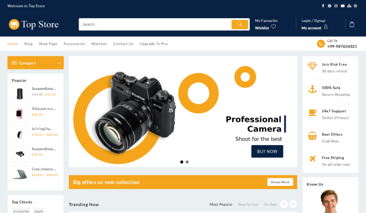366x213 pixels.
Task: Visit the Instagram profile icon
Action: point(336,6)
